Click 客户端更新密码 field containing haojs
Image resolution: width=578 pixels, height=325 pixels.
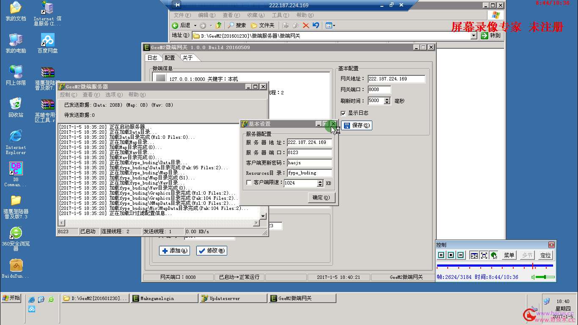click(x=309, y=162)
